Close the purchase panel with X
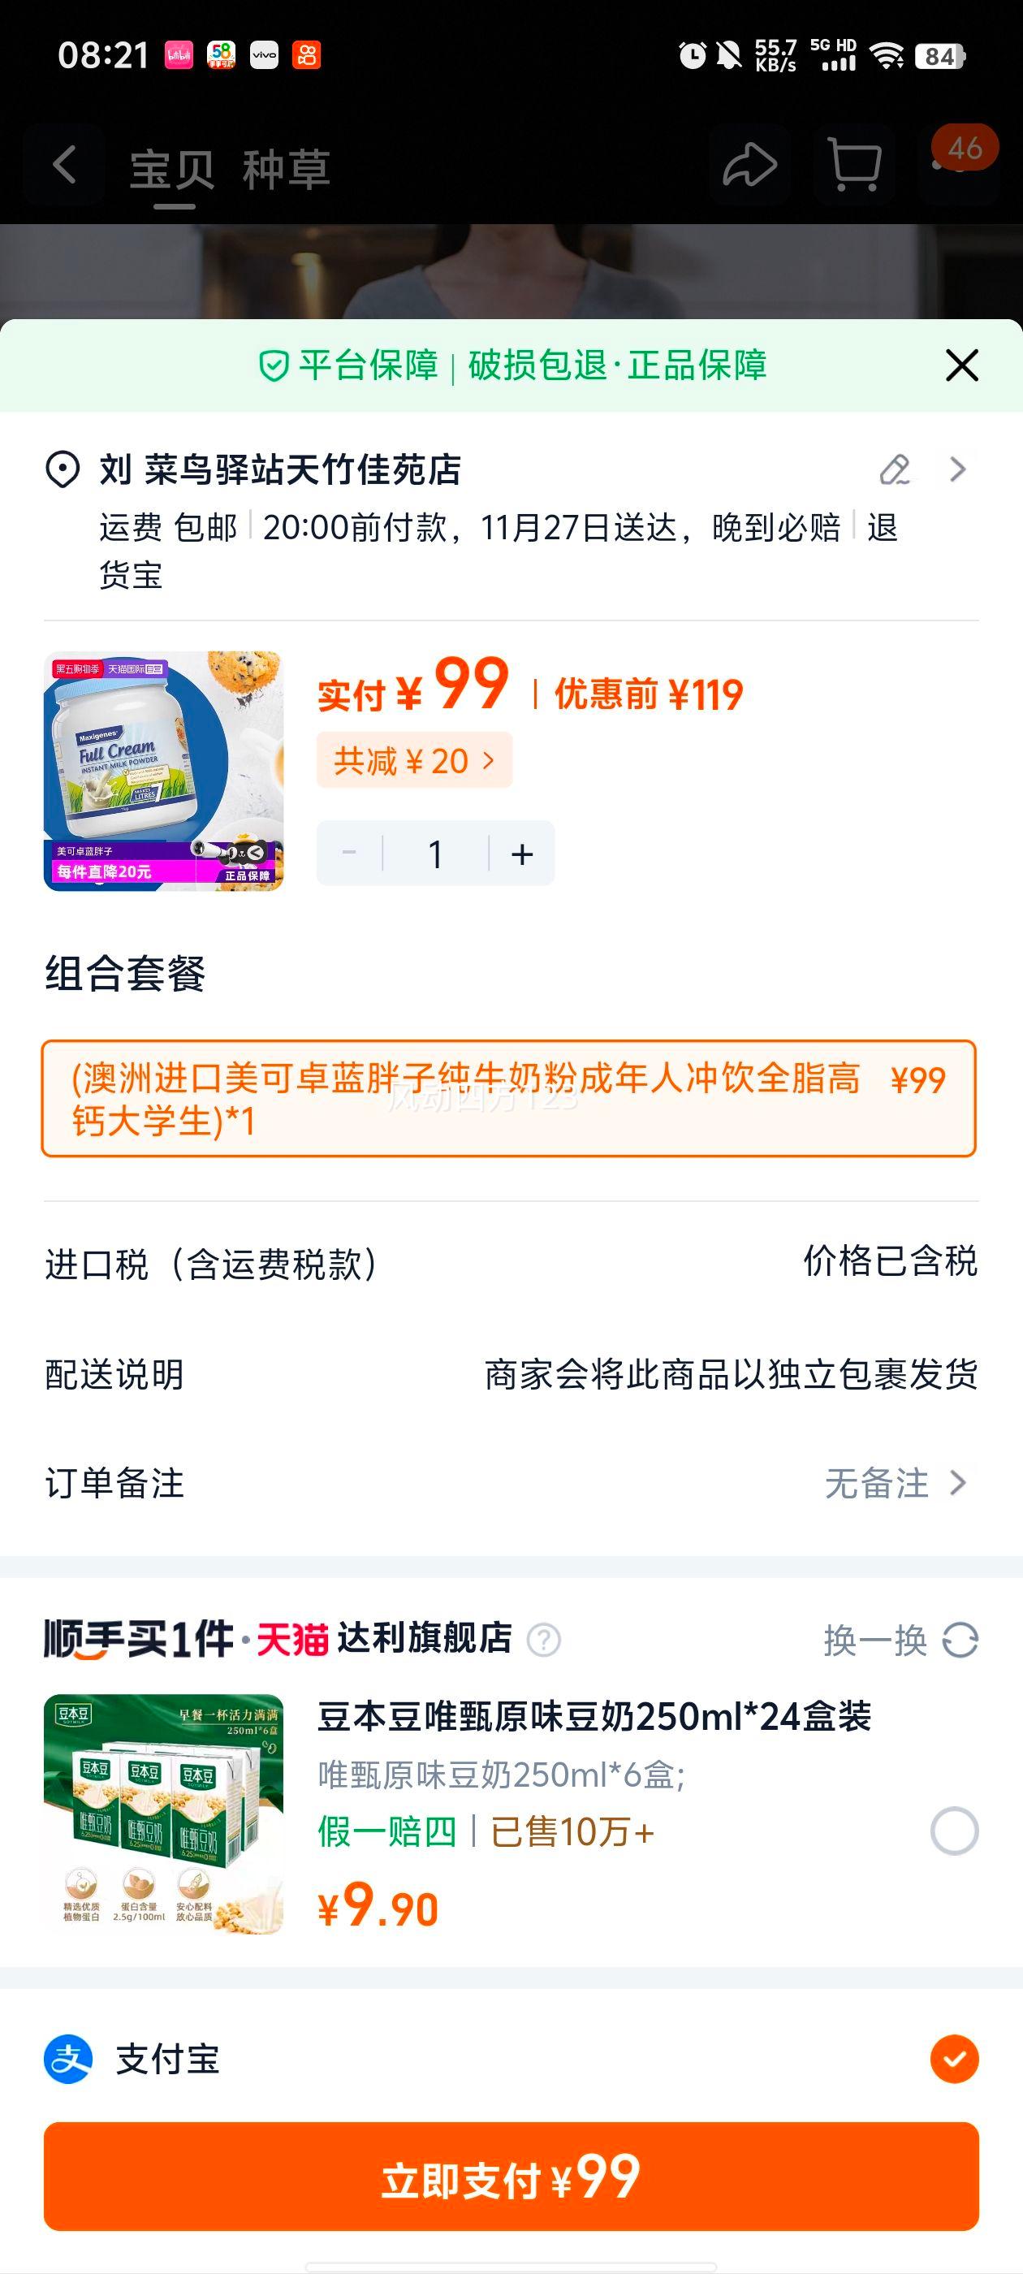The width and height of the screenshot is (1023, 2274). [x=961, y=365]
